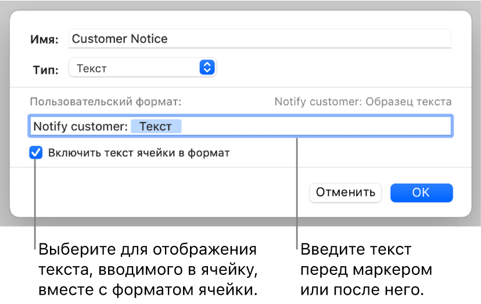This screenshot has width=481, height=304.
Task: Click the custom format field with Notify customer:
Action: click(240, 126)
